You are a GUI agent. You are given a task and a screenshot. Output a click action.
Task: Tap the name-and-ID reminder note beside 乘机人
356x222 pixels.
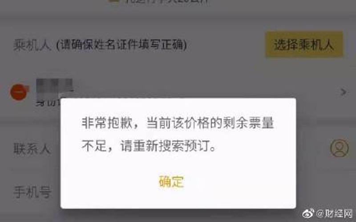[x=121, y=45]
